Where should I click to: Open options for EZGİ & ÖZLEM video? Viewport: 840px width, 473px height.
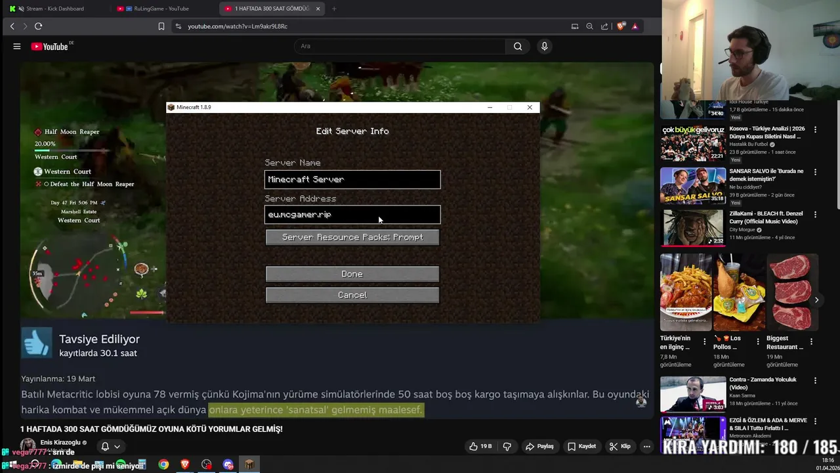[x=815, y=421]
